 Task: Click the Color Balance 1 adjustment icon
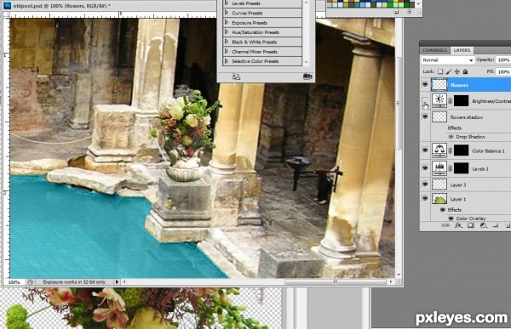tap(439, 150)
